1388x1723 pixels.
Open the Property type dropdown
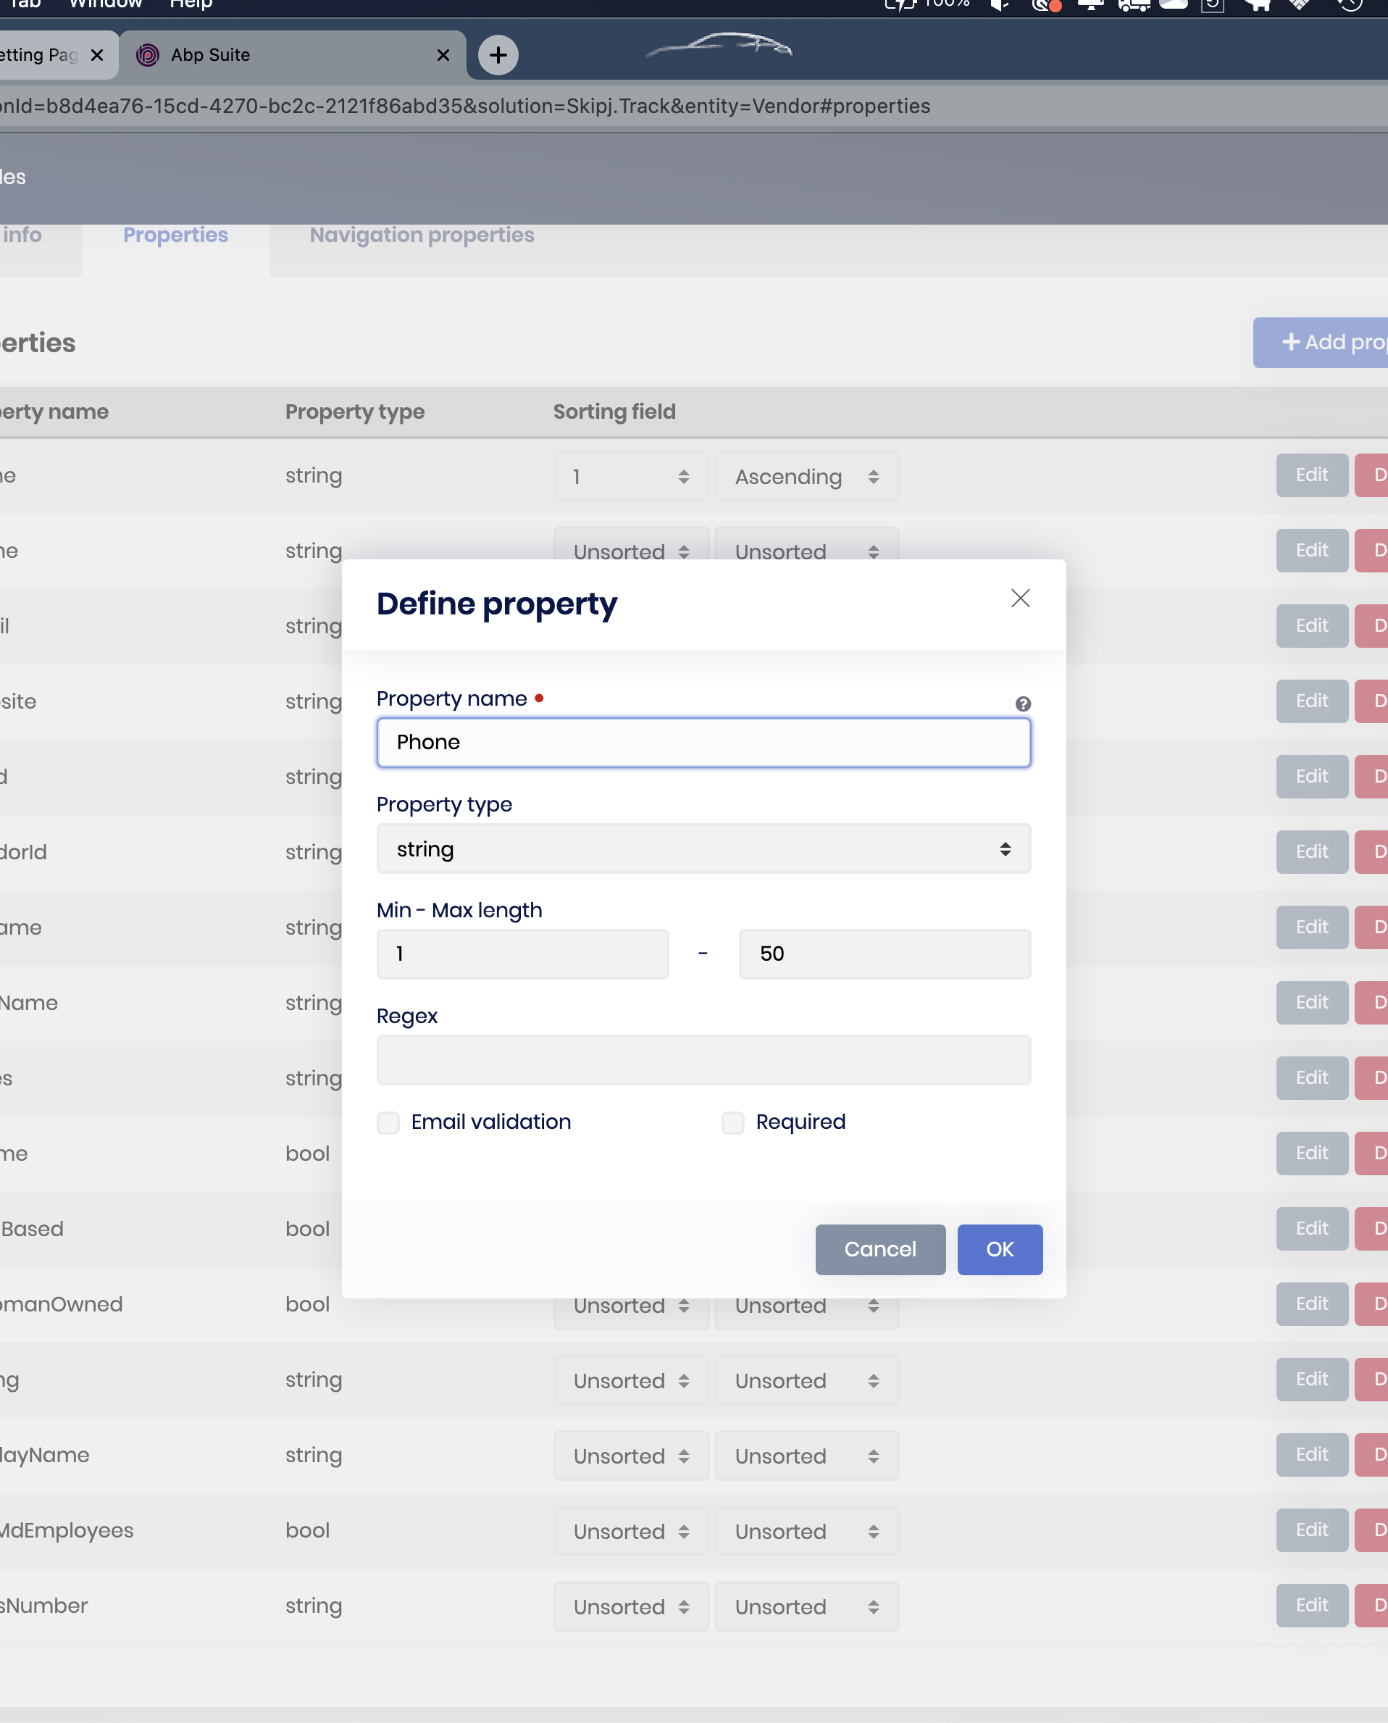703,849
